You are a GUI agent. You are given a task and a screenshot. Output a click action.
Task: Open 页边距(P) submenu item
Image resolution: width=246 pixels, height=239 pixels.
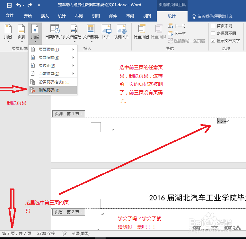click(x=53, y=66)
